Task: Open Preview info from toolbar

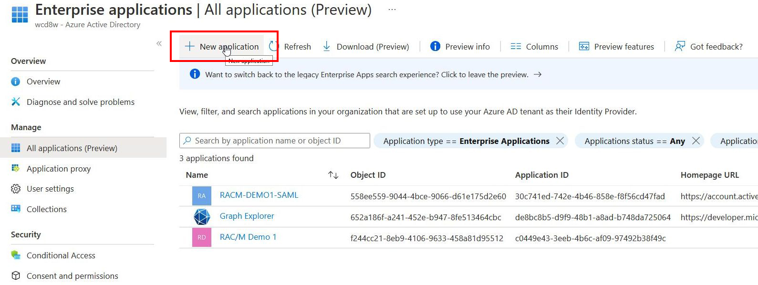Action: coord(460,46)
